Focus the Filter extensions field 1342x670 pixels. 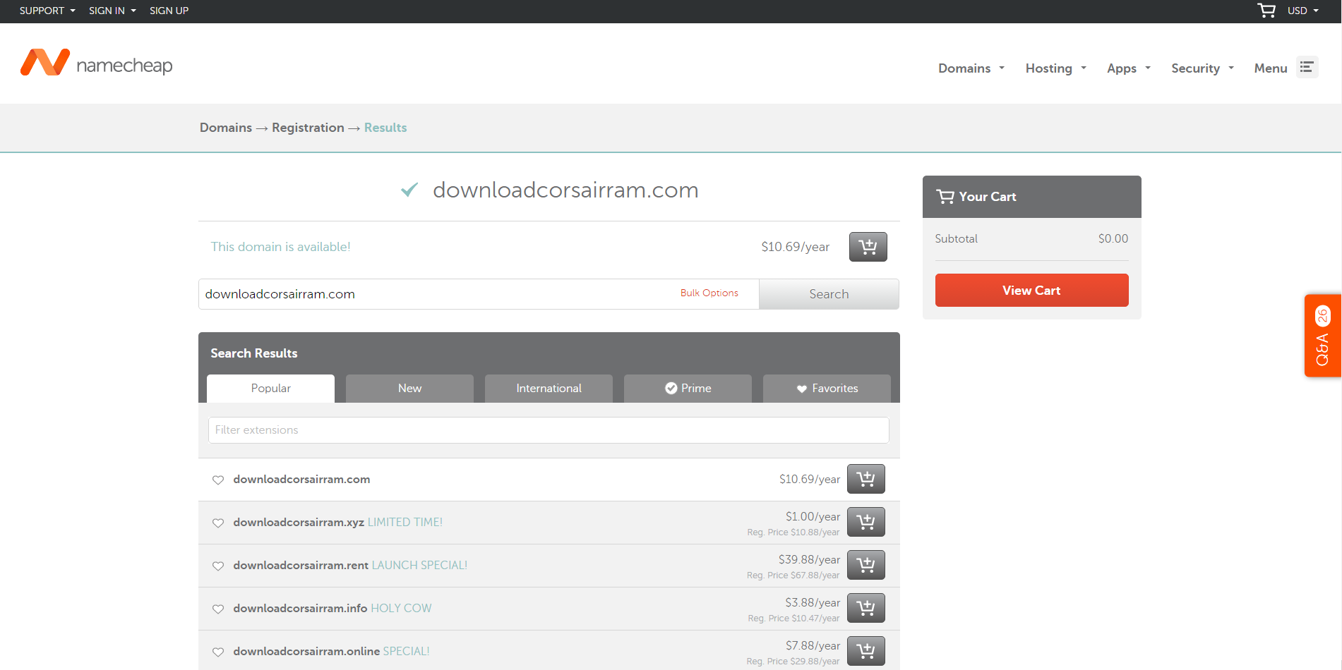click(x=549, y=430)
